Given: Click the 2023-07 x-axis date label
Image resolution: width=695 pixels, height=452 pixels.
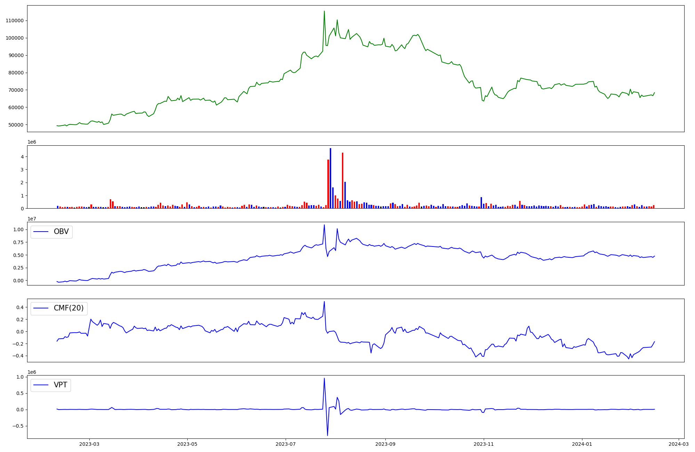Looking at the screenshot, I should pos(286,444).
